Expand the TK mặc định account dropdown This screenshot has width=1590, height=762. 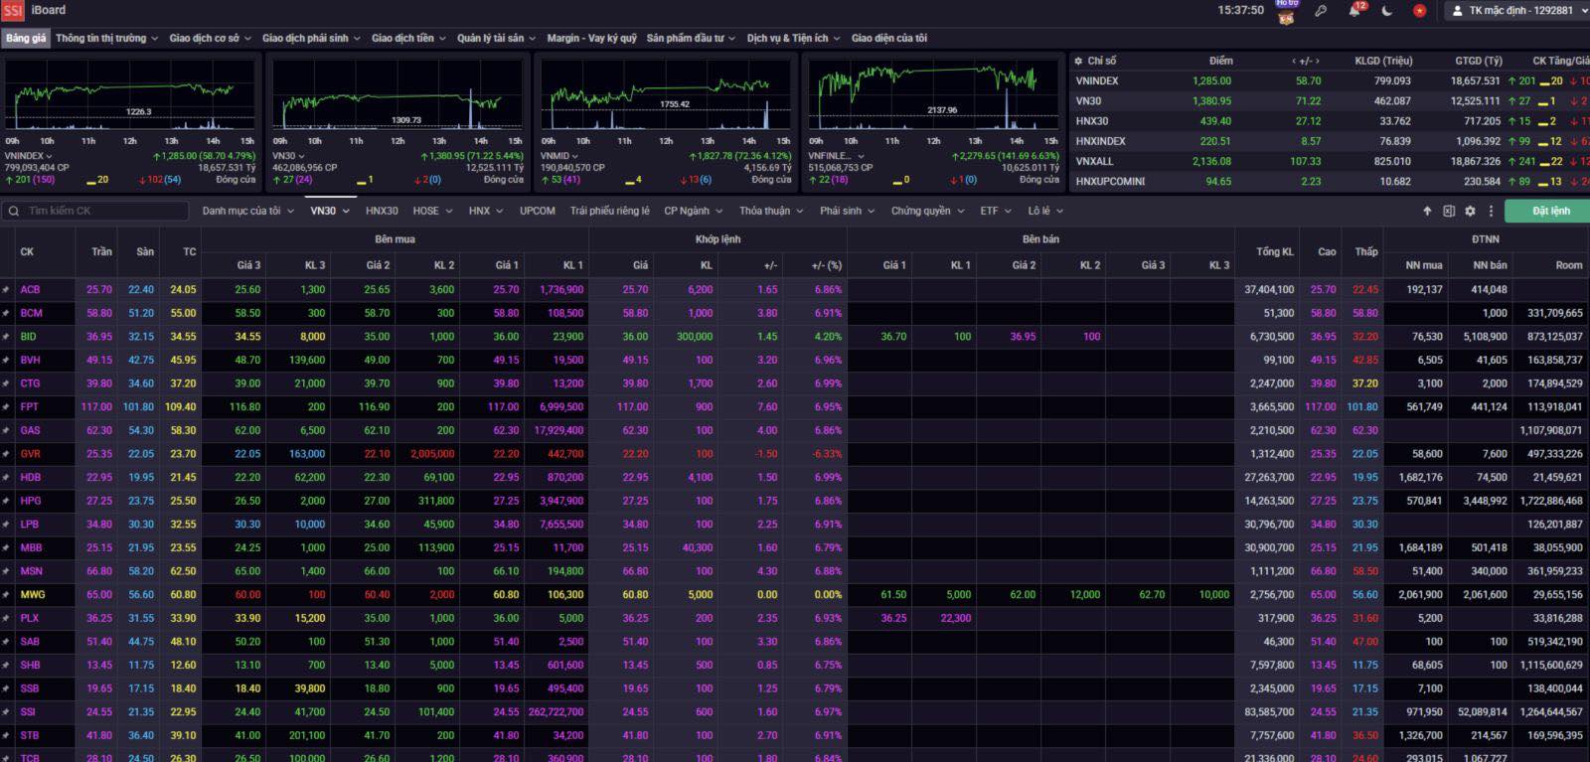click(1519, 11)
